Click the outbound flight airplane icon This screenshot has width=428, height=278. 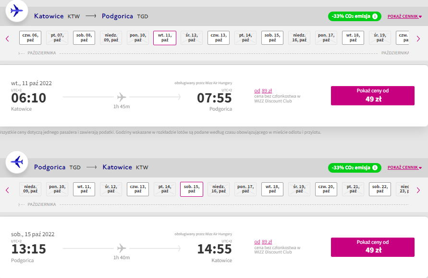point(17,11)
